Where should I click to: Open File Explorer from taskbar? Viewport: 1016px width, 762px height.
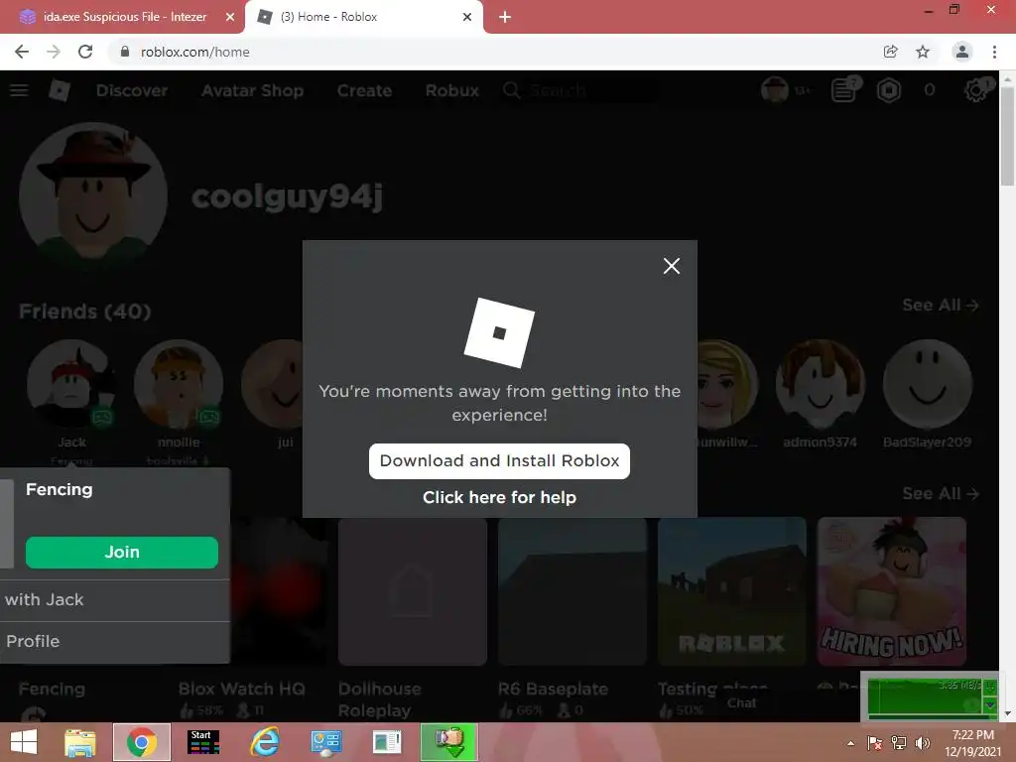(x=79, y=742)
